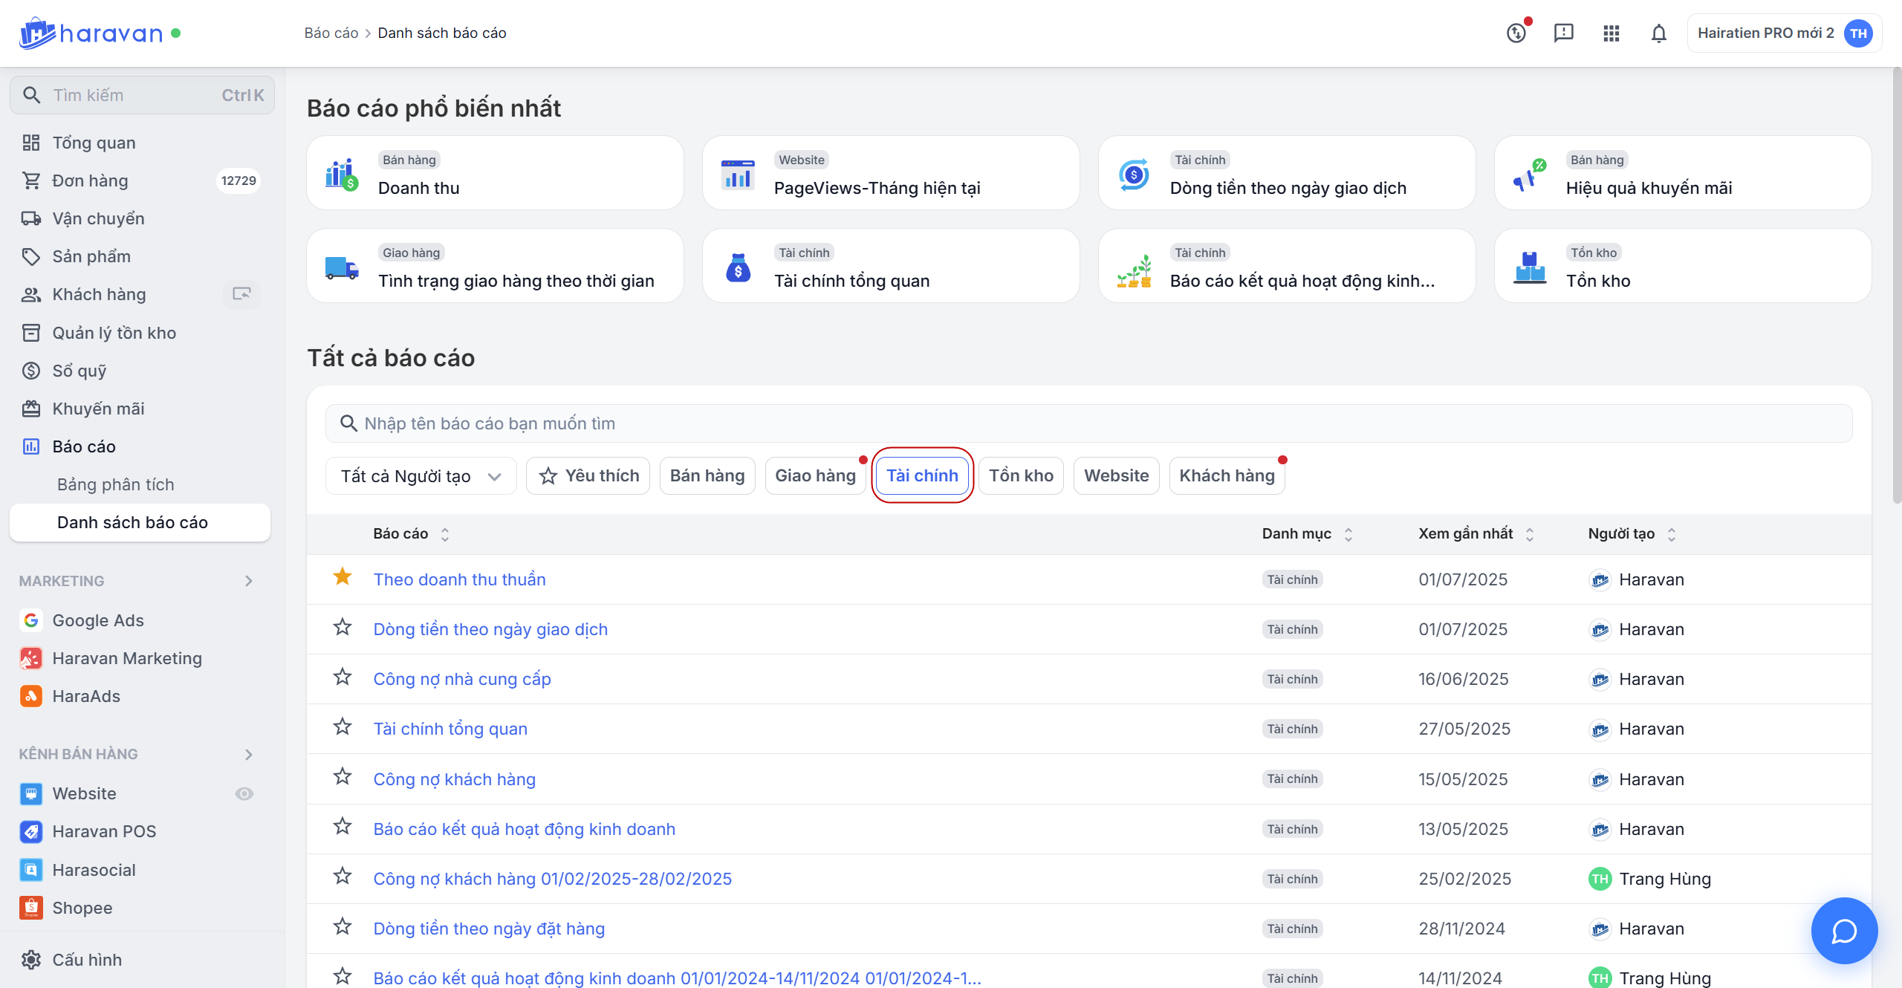This screenshot has width=1902, height=988.
Task: Open the notifications bell icon
Action: (x=1658, y=33)
